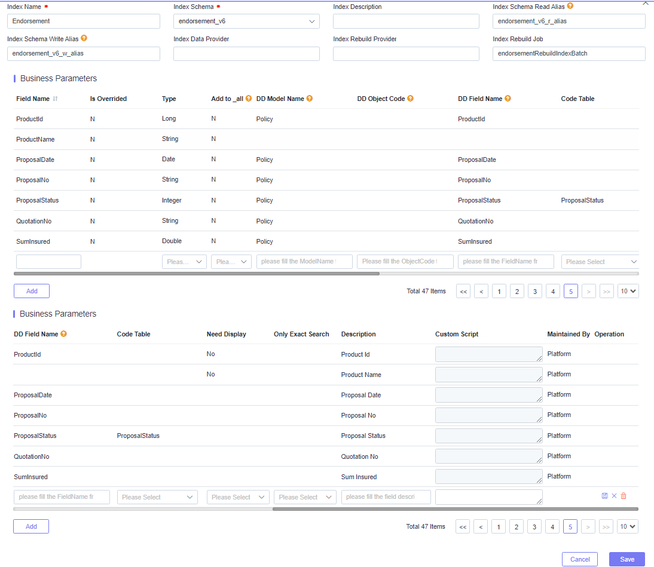Expand the Code Table select in upper table
Viewport: 654px width, 567px height.
coord(600,262)
